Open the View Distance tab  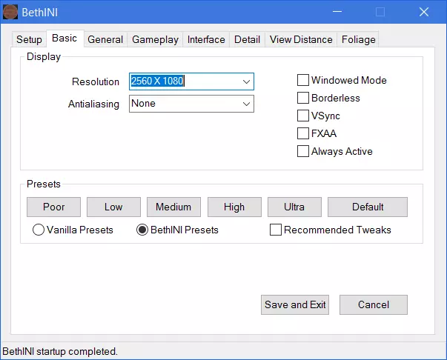coord(301,39)
